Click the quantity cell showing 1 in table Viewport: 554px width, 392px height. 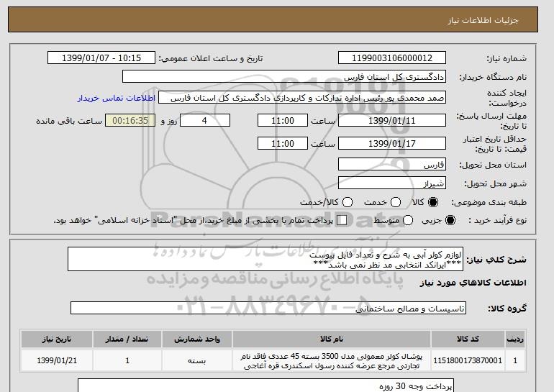(x=127, y=360)
